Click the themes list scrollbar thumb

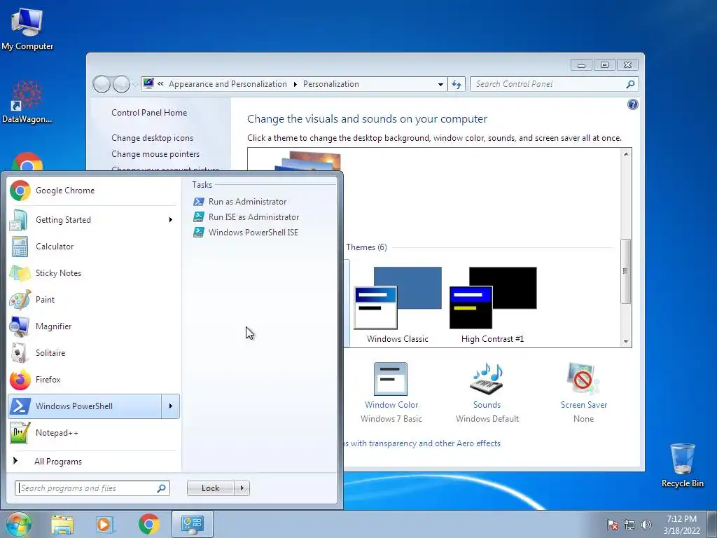(625, 271)
